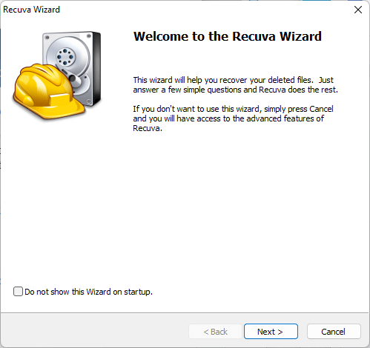The width and height of the screenshot is (370, 348).
Task: Click the Cancel button
Action: [x=334, y=332]
